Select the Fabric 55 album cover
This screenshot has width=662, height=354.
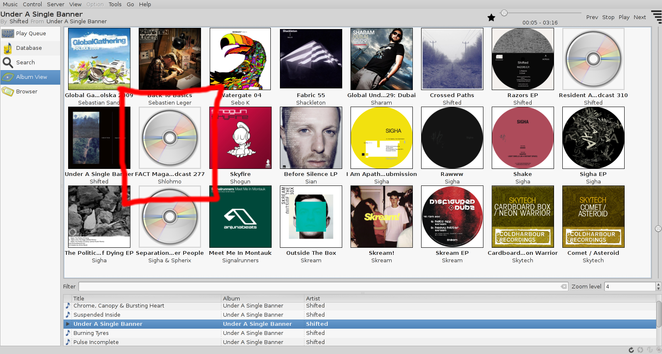(x=311, y=59)
